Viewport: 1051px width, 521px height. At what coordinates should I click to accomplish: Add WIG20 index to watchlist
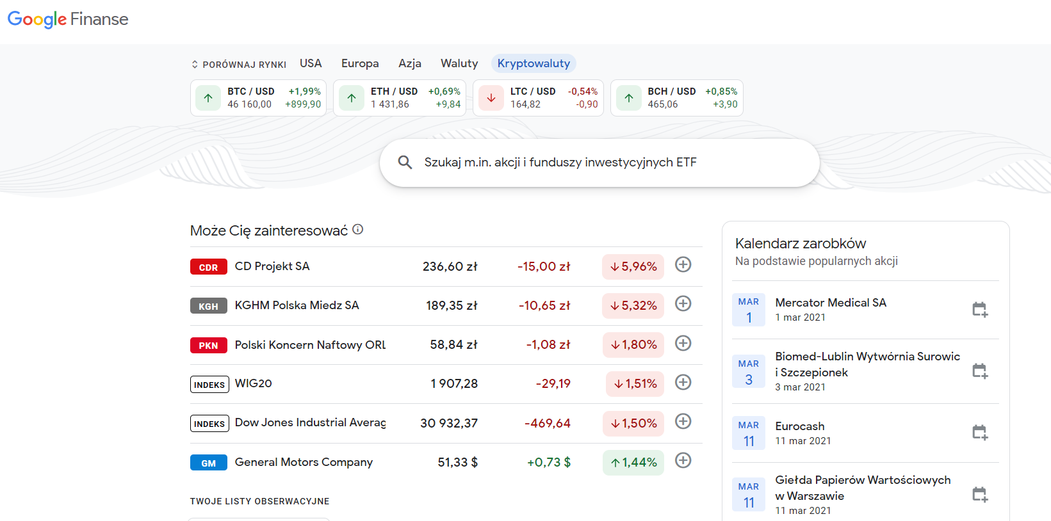(x=683, y=382)
